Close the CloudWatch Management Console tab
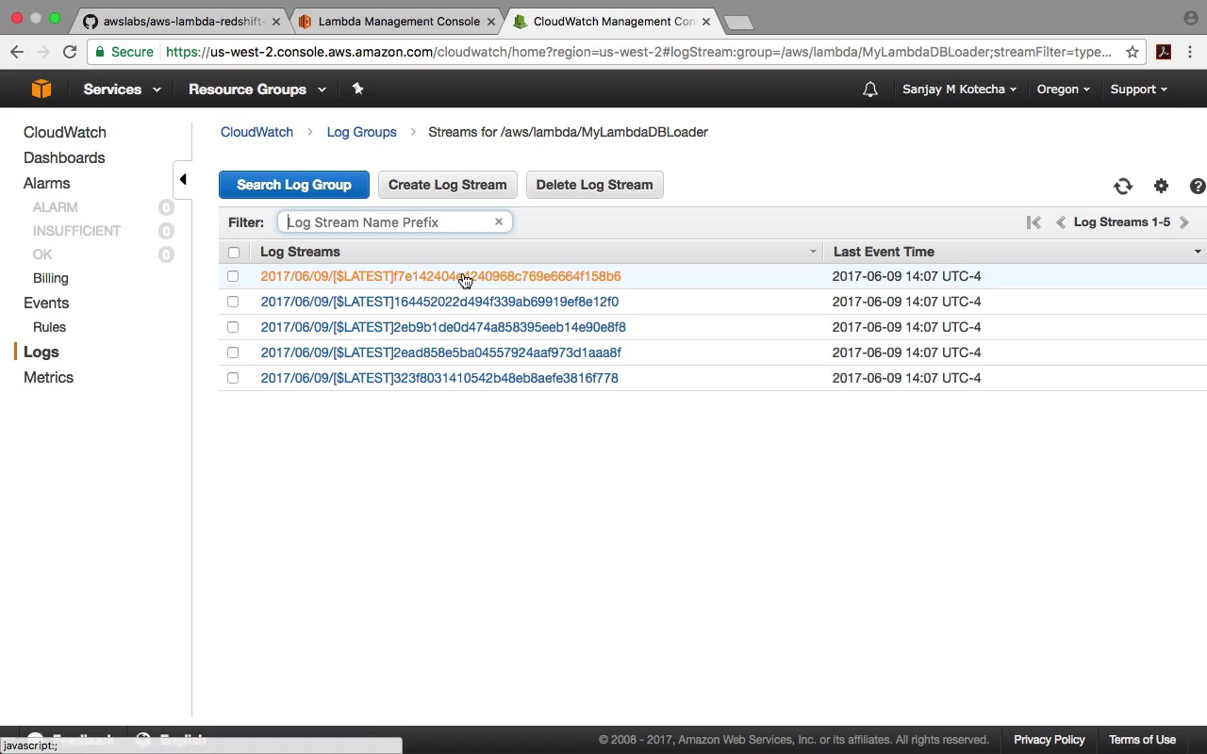Viewport: 1207px width, 754px height. (706, 21)
